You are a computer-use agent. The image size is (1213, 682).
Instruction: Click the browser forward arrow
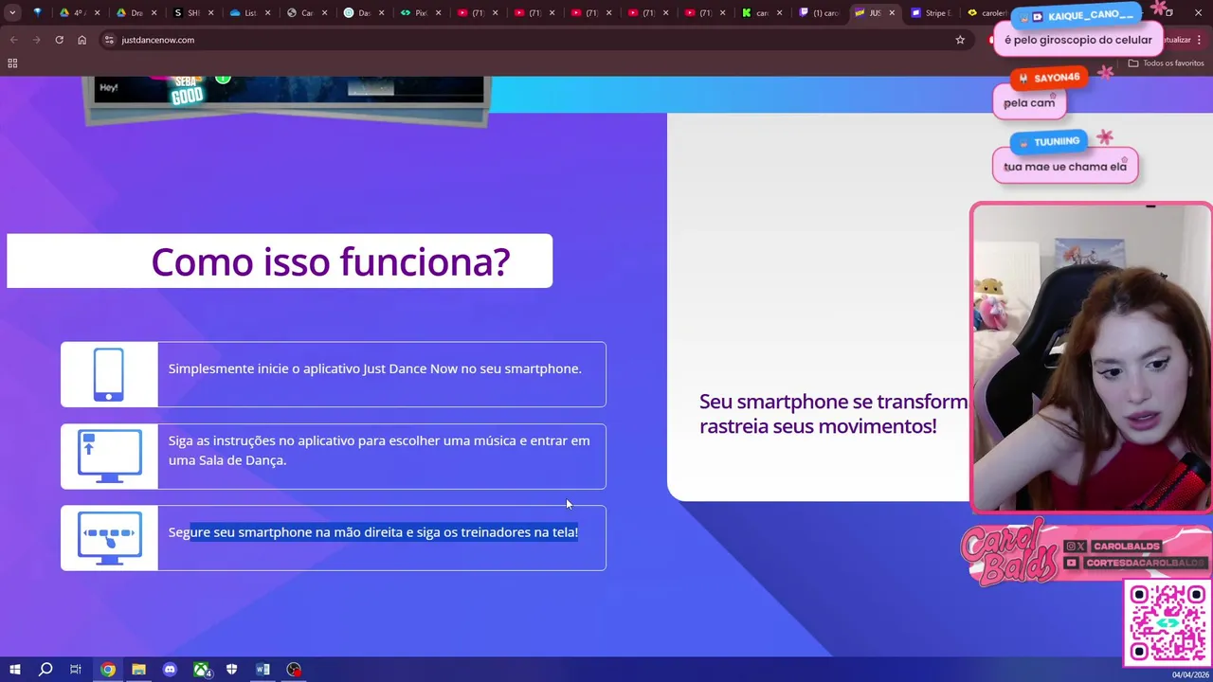(x=36, y=40)
